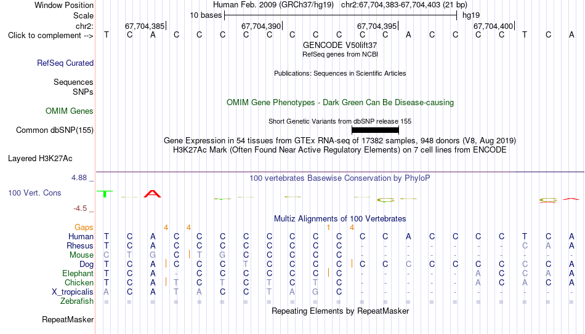Click the genome title 'Human Feb. 2009 (GRCh37/hg19)'
This screenshot has height=334, width=585.
click(x=274, y=5)
